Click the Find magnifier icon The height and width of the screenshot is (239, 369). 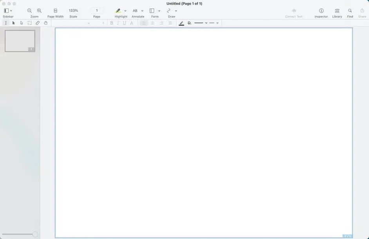(350, 11)
